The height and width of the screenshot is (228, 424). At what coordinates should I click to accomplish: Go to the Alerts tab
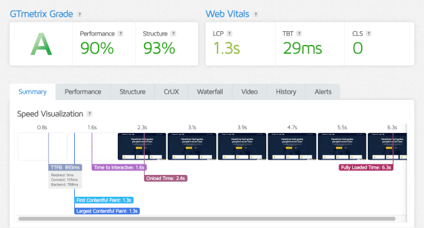323,92
